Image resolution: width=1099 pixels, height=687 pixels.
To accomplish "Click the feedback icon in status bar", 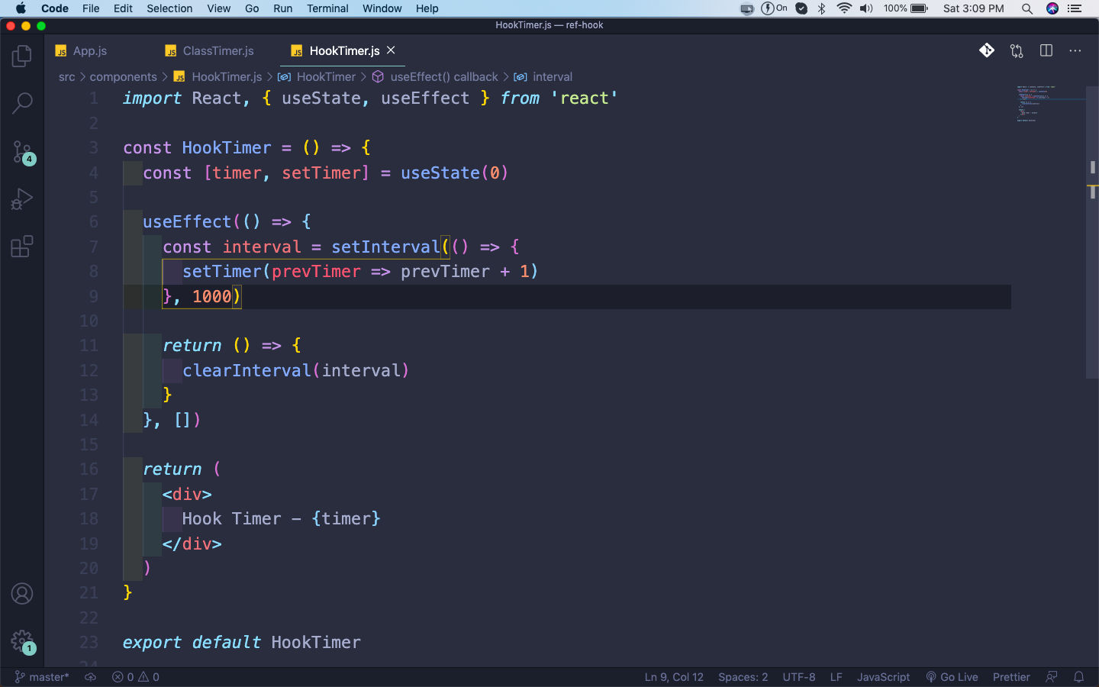I will pyautogui.click(x=1052, y=677).
